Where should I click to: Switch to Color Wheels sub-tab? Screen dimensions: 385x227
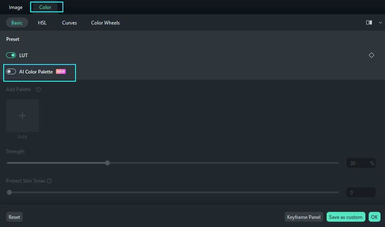105,22
